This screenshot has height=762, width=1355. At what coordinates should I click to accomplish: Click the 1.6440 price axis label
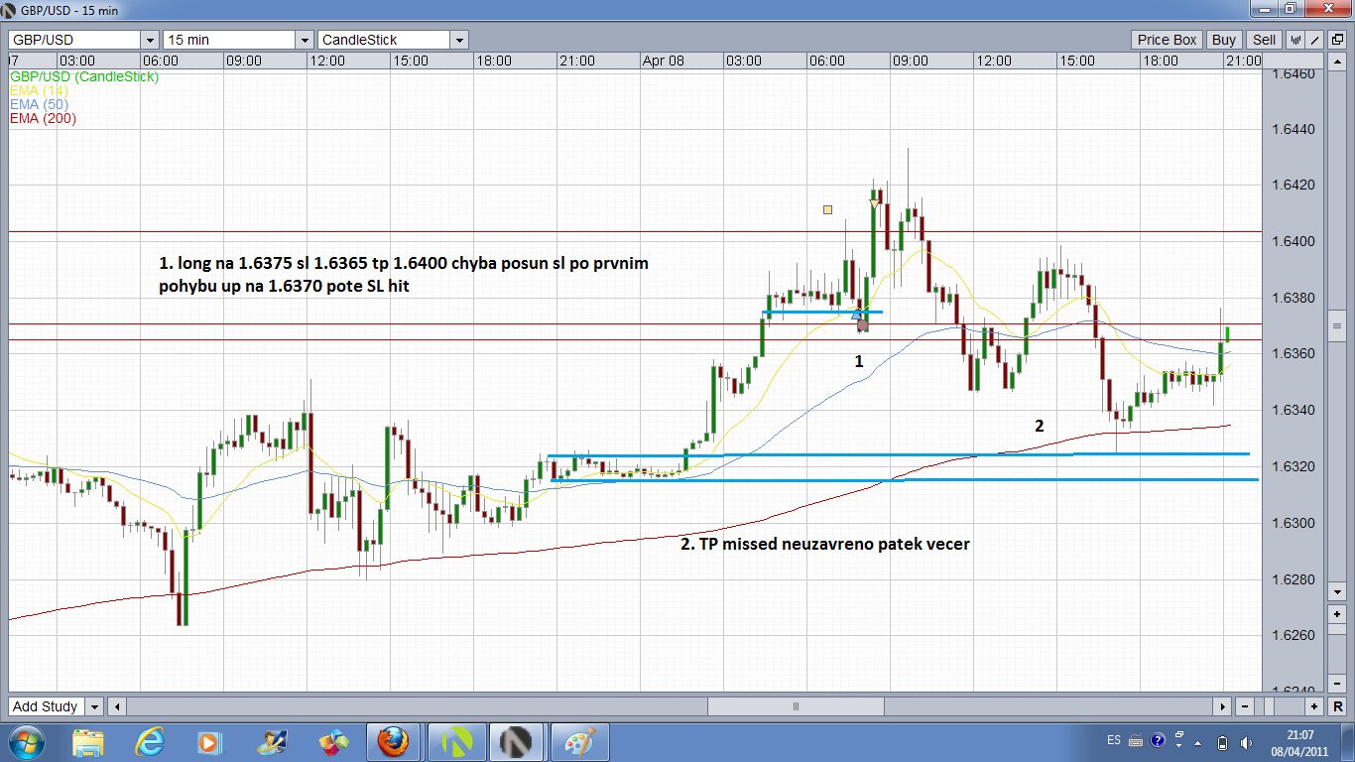[x=1292, y=129]
